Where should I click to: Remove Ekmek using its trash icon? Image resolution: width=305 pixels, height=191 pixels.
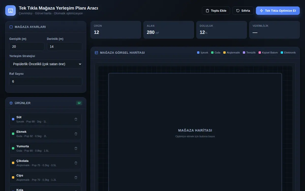[76, 134]
